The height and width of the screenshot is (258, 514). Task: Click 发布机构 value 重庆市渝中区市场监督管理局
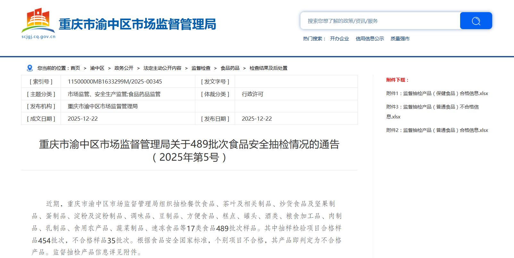point(103,106)
